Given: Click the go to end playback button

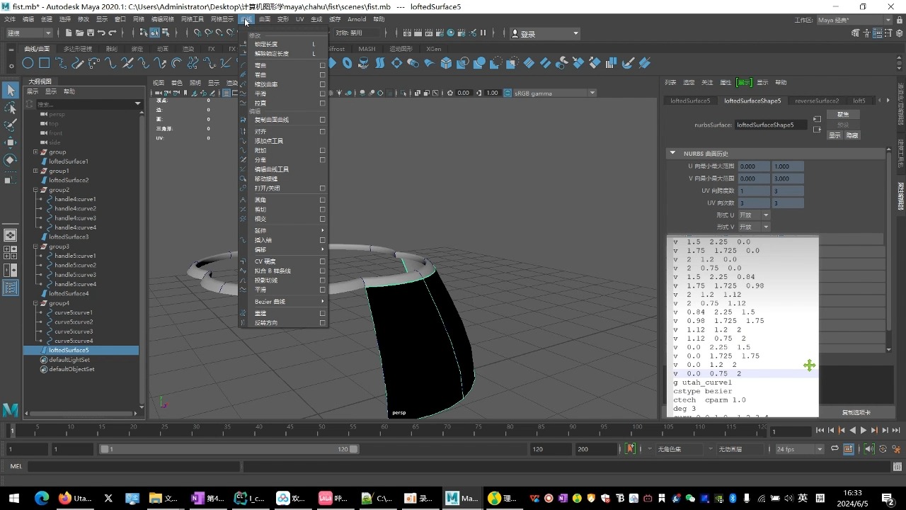Looking at the screenshot, I should pos(896,430).
